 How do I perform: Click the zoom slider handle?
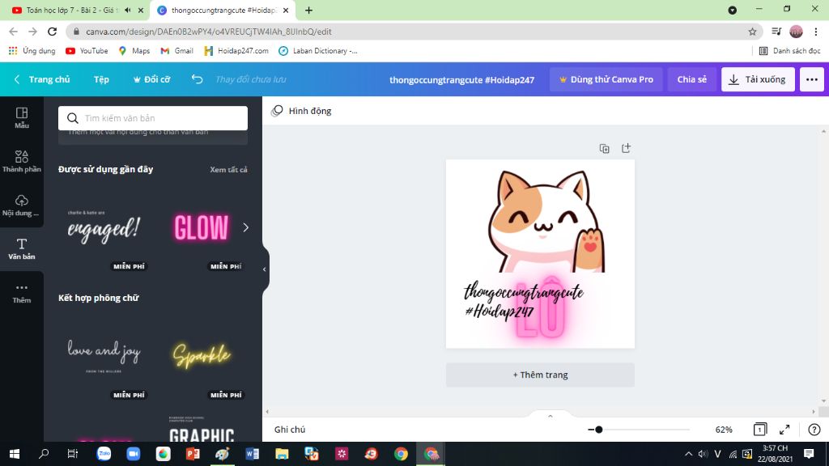(x=598, y=430)
